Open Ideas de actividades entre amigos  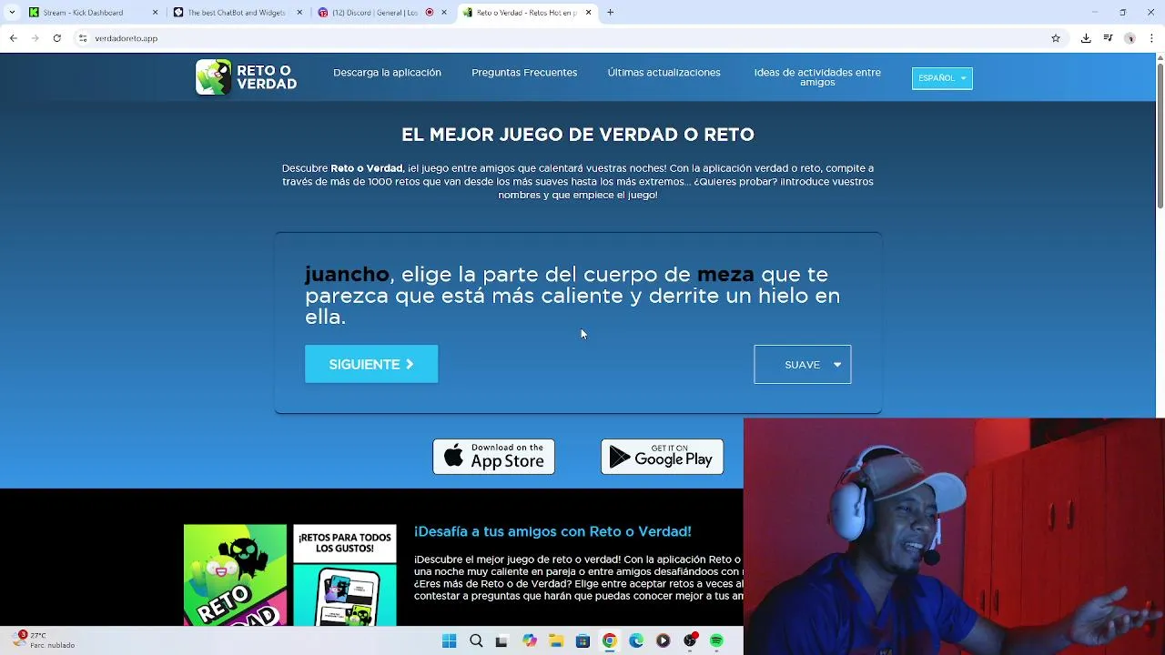click(817, 77)
